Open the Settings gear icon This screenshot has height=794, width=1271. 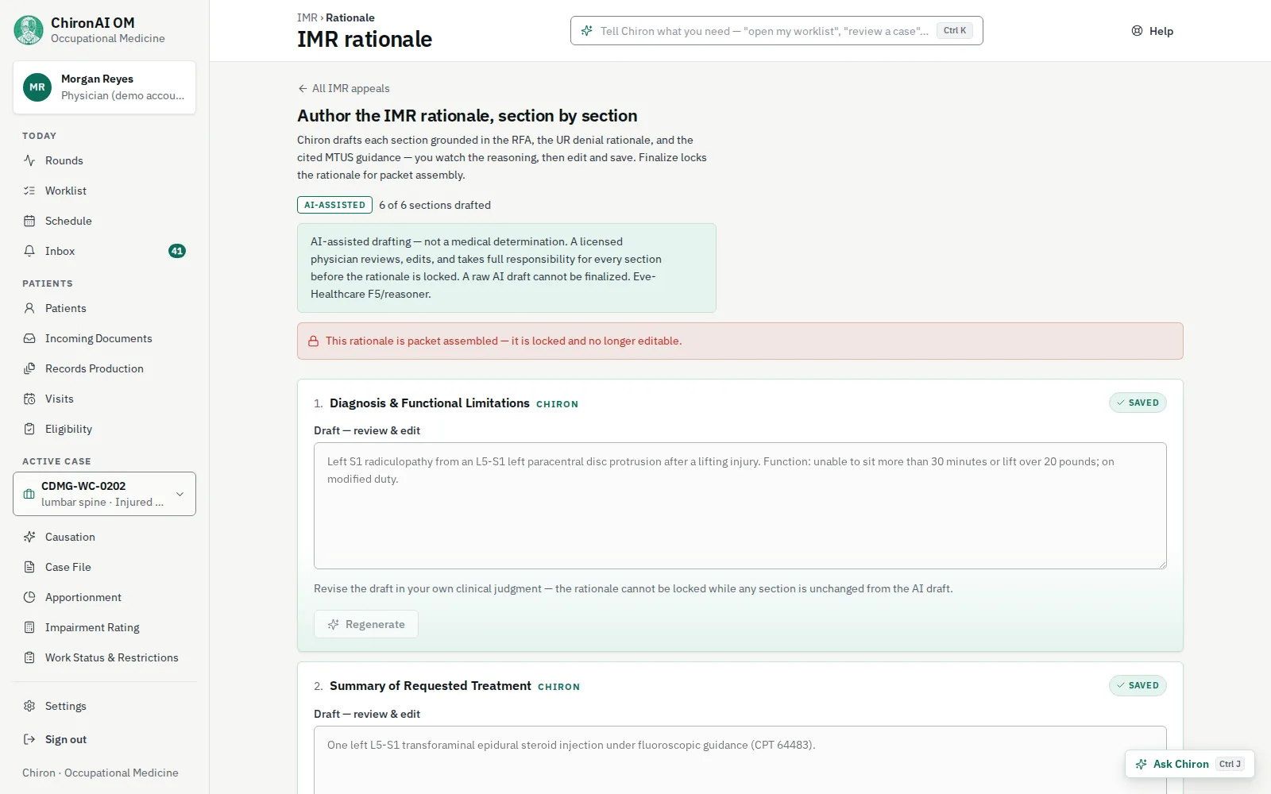pyautogui.click(x=29, y=706)
